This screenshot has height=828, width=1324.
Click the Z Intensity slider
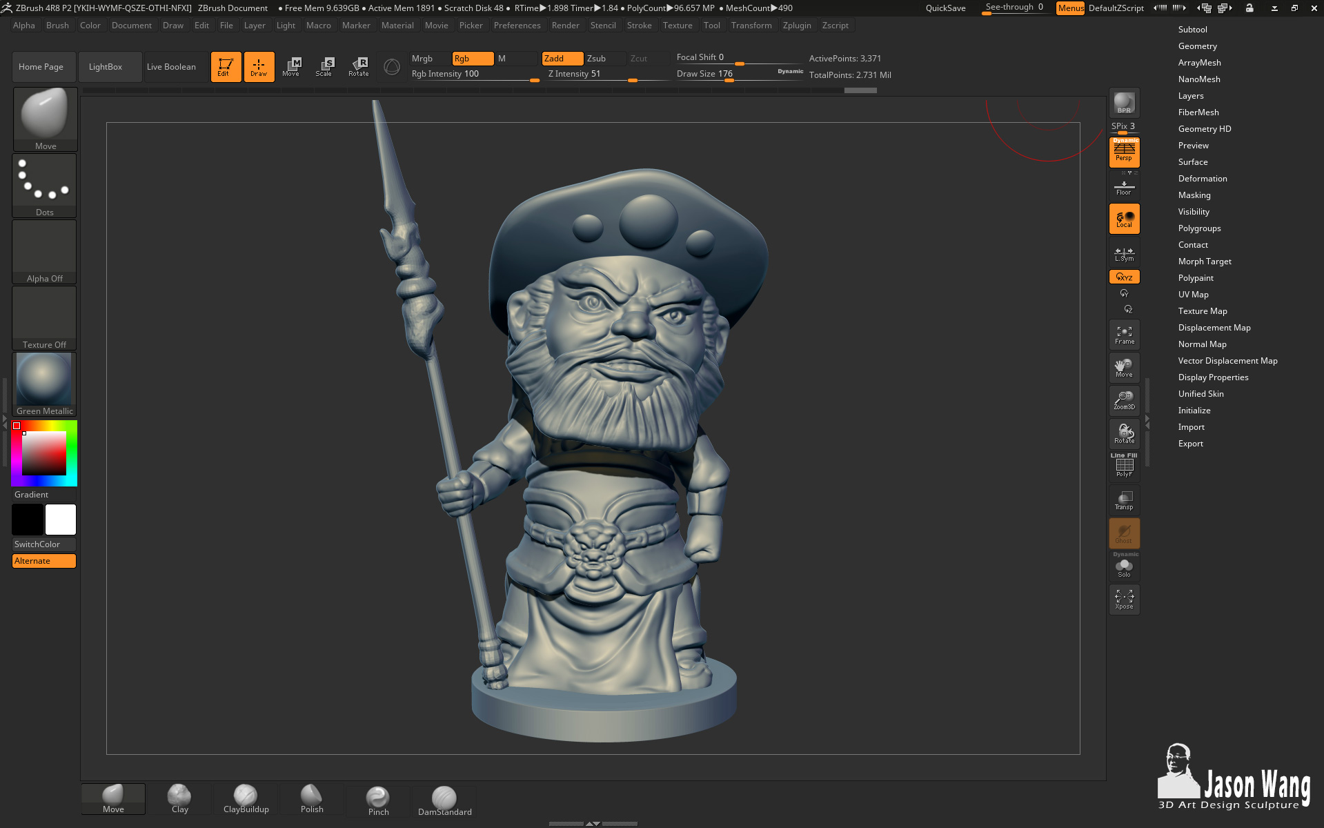607,75
